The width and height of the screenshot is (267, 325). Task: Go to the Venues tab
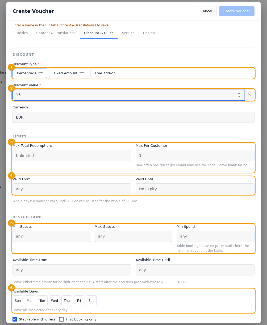click(x=128, y=33)
